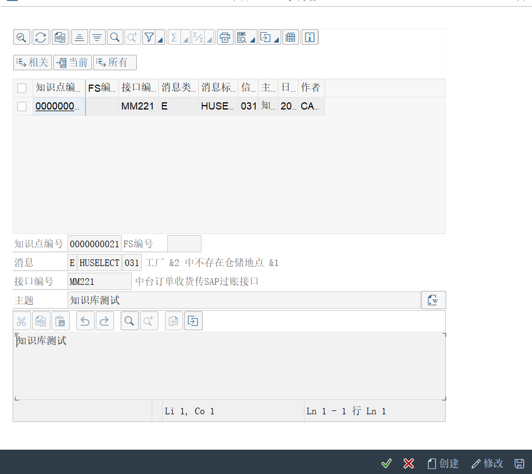Set a filter with the funnel icon
Image resolution: width=532 pixels, height=474 pixels.
149,37
